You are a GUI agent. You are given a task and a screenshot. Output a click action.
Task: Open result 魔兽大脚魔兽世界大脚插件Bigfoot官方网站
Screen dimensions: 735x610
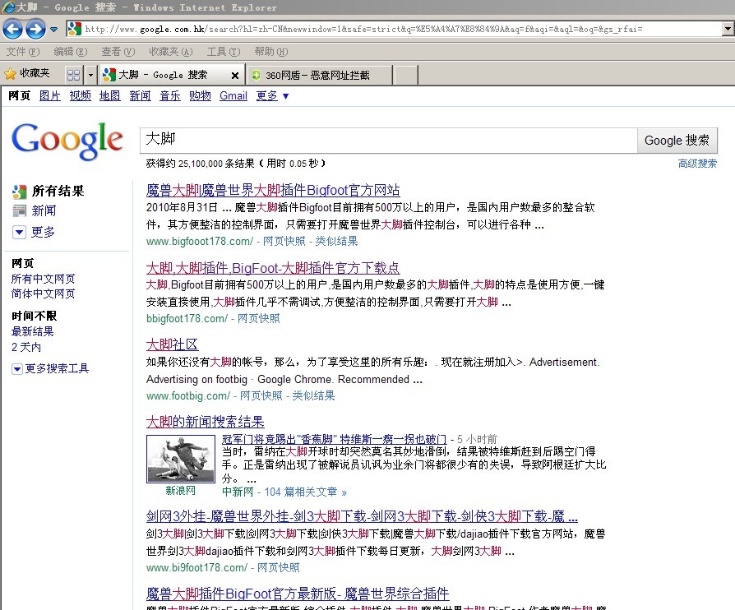273,191
